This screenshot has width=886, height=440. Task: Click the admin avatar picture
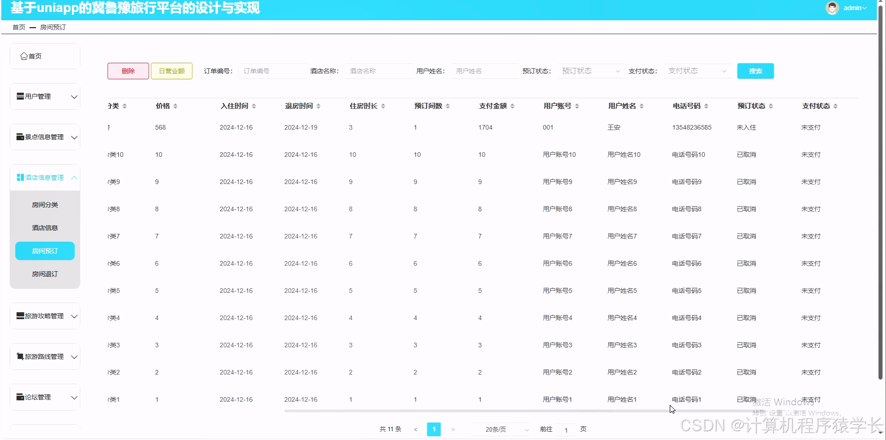[832, 8]
